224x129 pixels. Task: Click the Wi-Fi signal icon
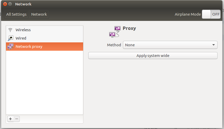[x=10, y=30]
